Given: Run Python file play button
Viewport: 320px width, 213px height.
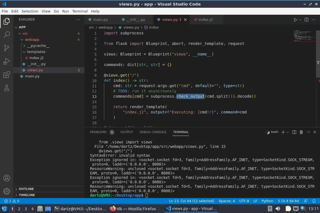Looking at the screenshot, I should 295,20.
